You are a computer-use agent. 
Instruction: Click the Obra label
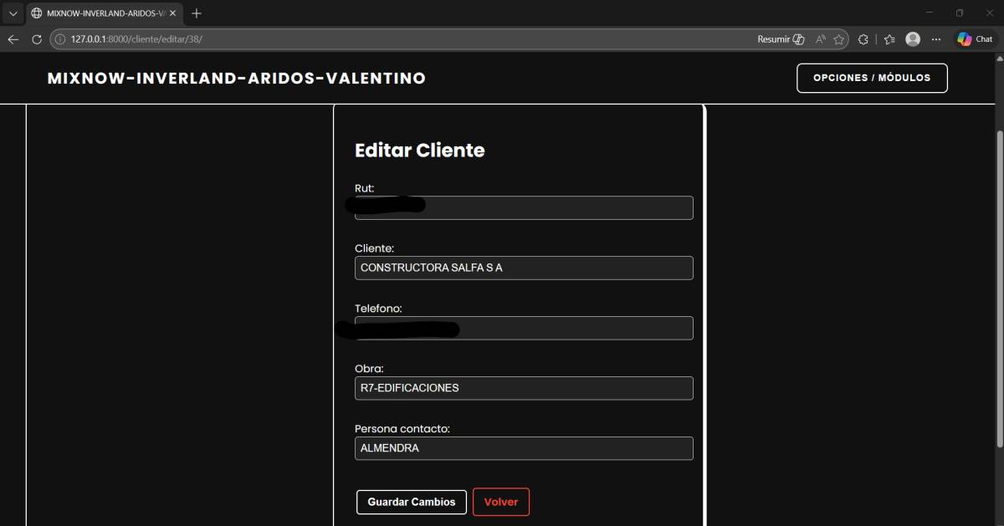(369, 368)
